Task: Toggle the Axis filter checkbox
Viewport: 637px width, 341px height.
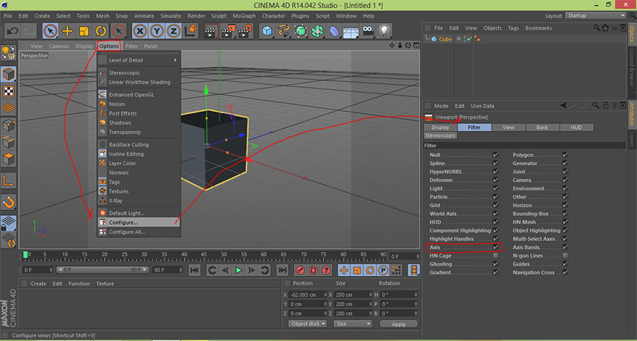Action: [495, 247]
